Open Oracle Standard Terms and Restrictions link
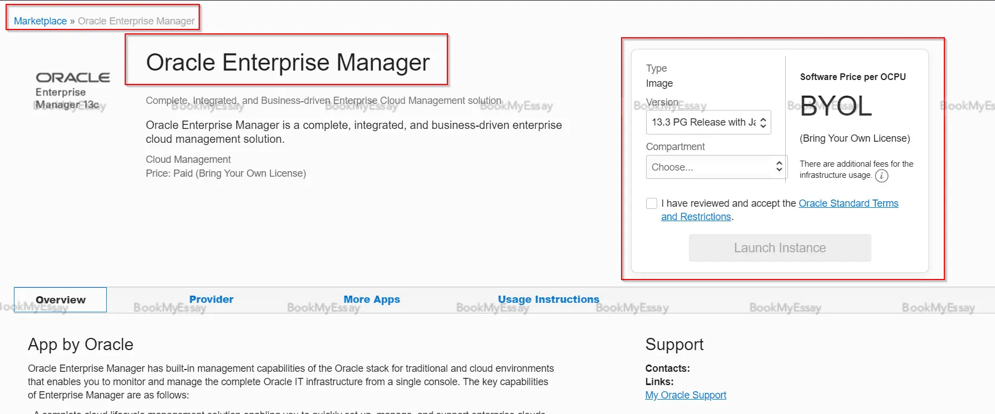The image size is (995, 414). (x=848, y=203)
